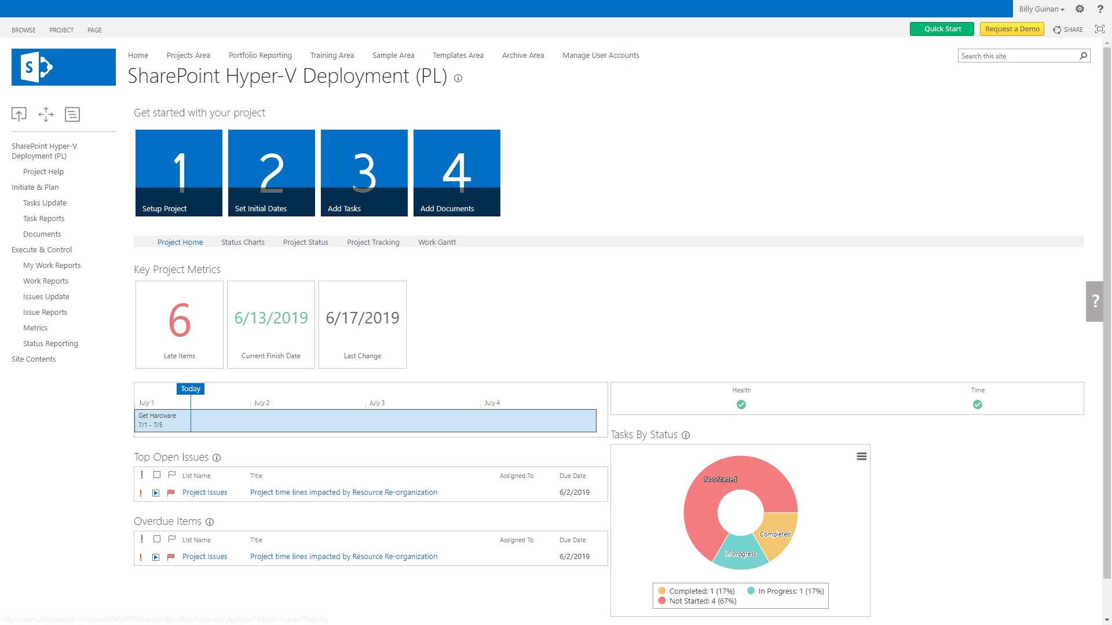Click the Time green check indicator

pyautogui.click(x=978, y=405)
